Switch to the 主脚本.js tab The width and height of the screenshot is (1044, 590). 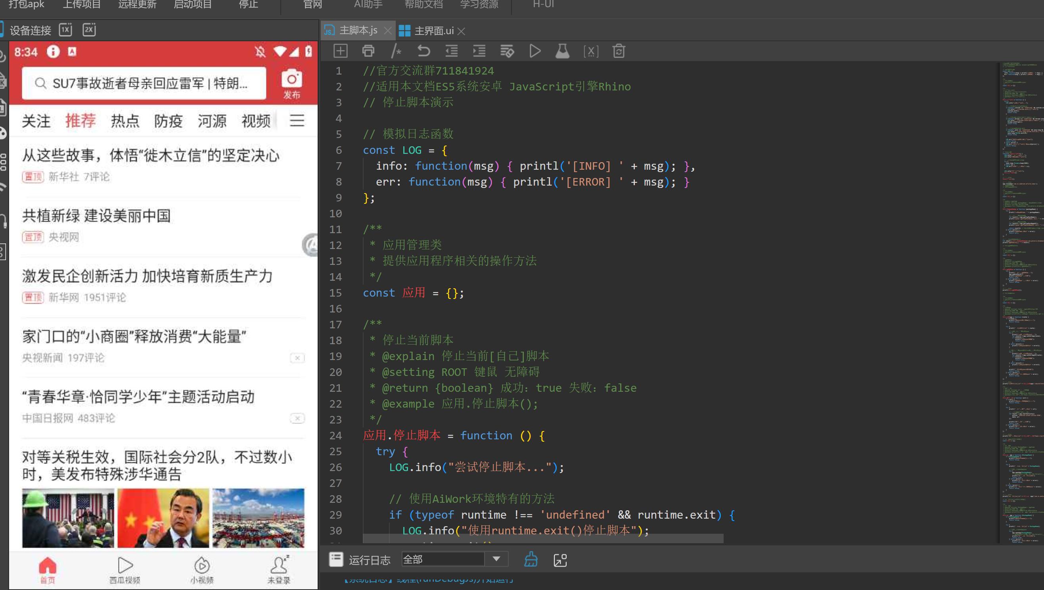pyautogui.click(x=358, y=31)
